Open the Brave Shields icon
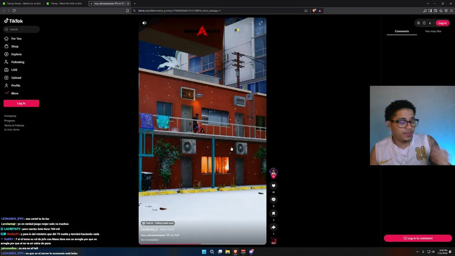Screen dimensions: 455x256 314,11
